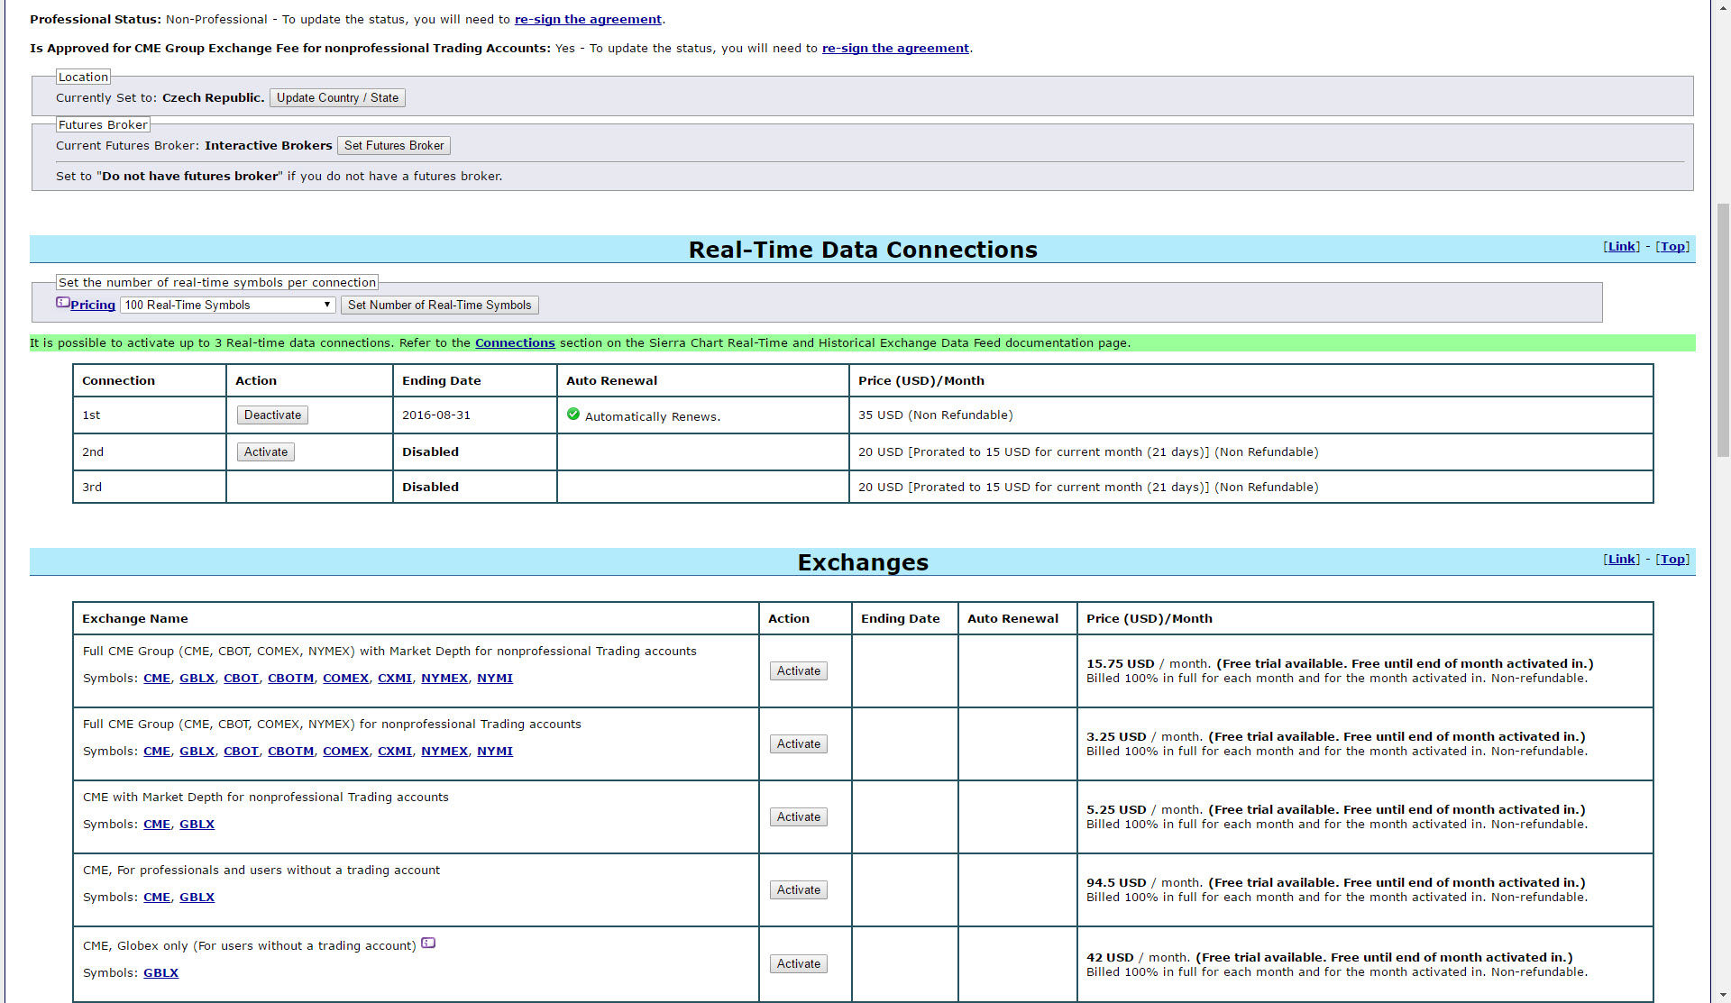Click the Set Number of Real-Time Symbols button
Image resolution: width=1731 pixels, height=1003 pixels.
point(439,305)
